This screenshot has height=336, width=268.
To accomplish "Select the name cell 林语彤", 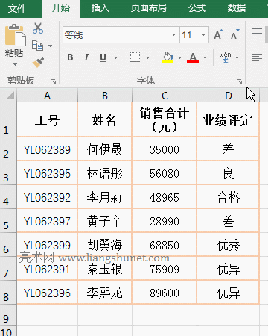I will point(105,172).
